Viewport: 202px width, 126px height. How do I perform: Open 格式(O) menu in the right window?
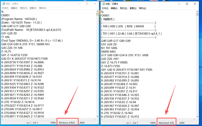point(123,8)
